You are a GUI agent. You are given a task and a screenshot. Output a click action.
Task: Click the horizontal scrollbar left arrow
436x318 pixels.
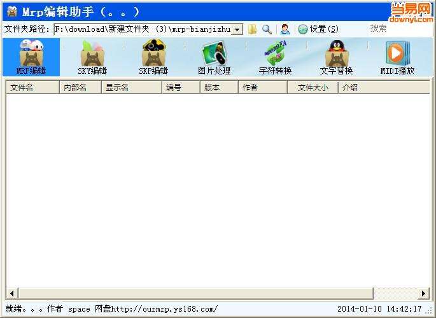(12, 293)
